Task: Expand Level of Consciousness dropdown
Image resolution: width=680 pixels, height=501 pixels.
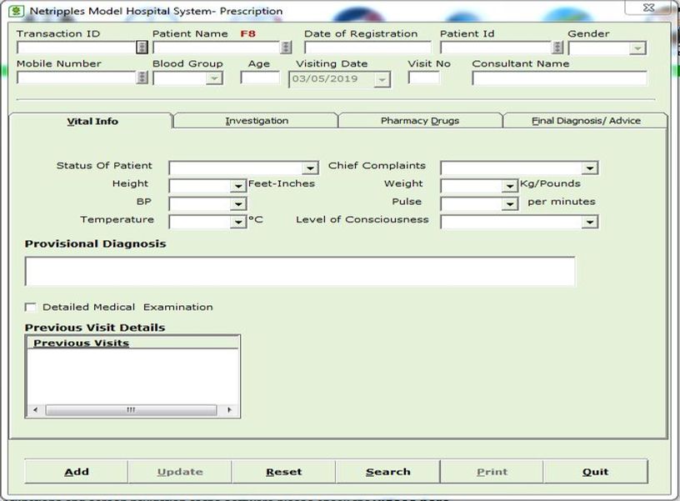Action: click(590, 222)
